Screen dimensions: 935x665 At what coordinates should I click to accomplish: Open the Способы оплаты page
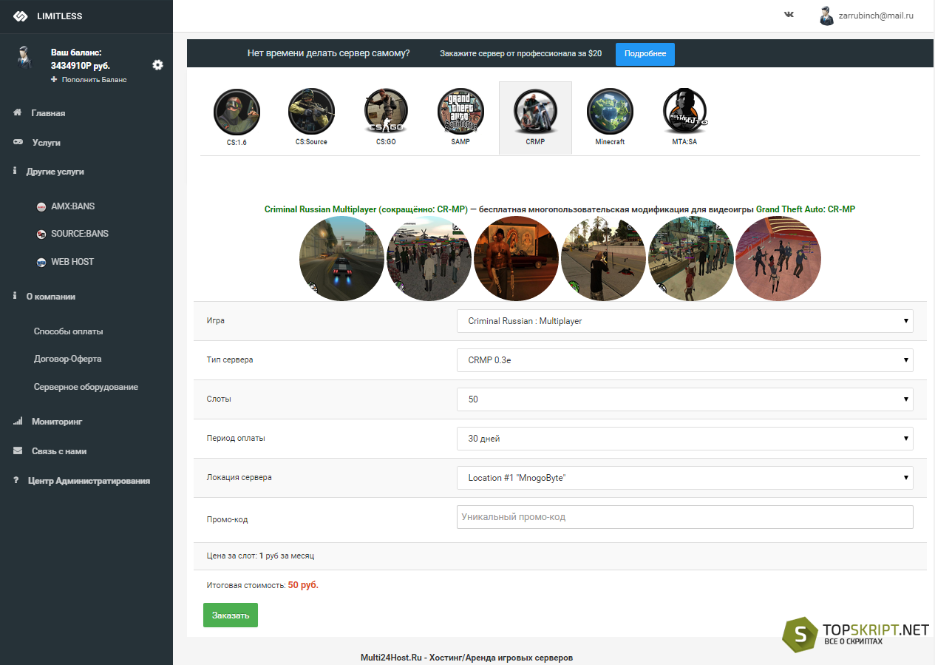click(69, 331)
